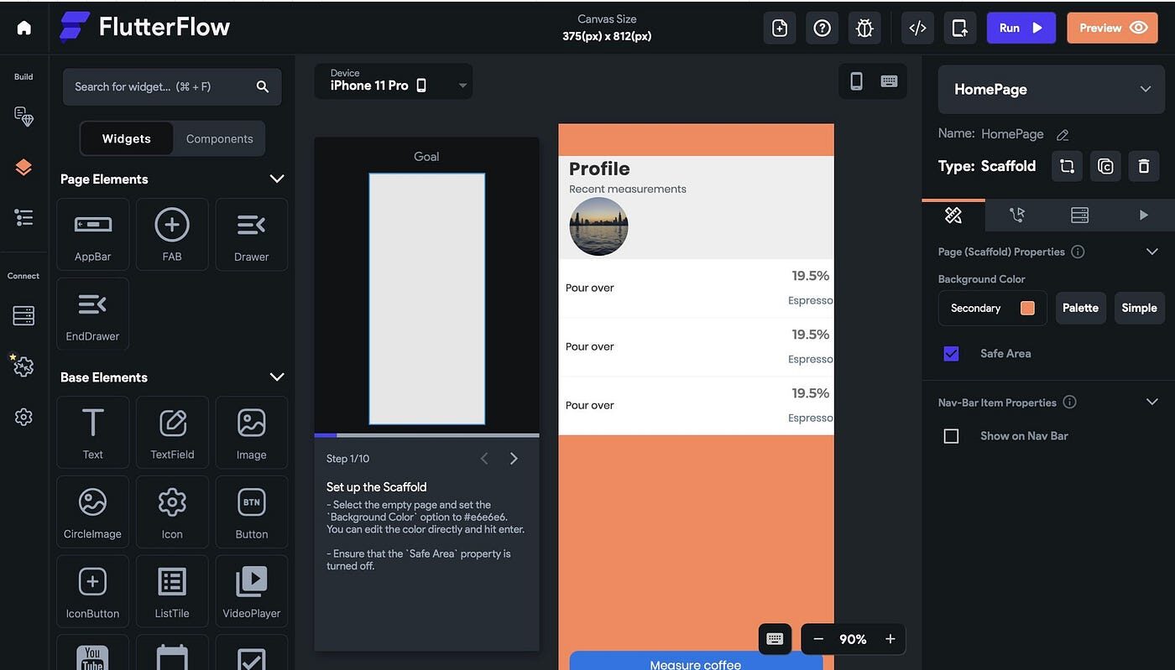Collapse the Page Elements section
Screen dimensions: 1175x670
(276, 179)
